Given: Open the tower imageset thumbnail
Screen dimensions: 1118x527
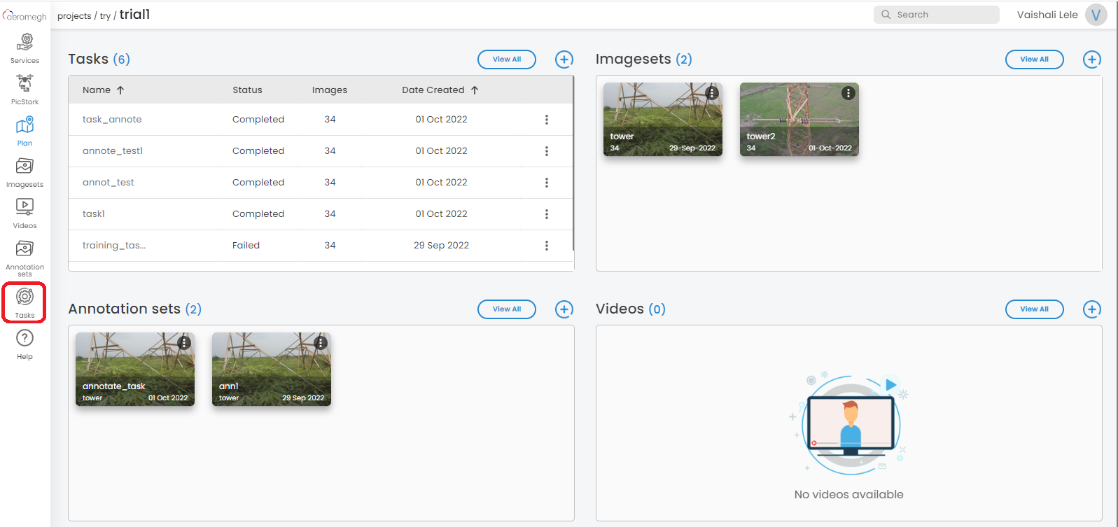Looking at the screenshot, I should [663, 119].
